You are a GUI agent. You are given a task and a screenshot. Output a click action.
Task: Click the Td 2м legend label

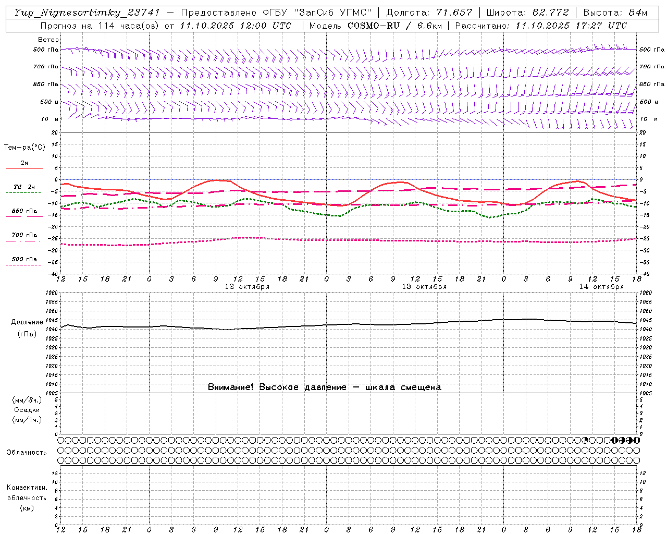point(24,187)
